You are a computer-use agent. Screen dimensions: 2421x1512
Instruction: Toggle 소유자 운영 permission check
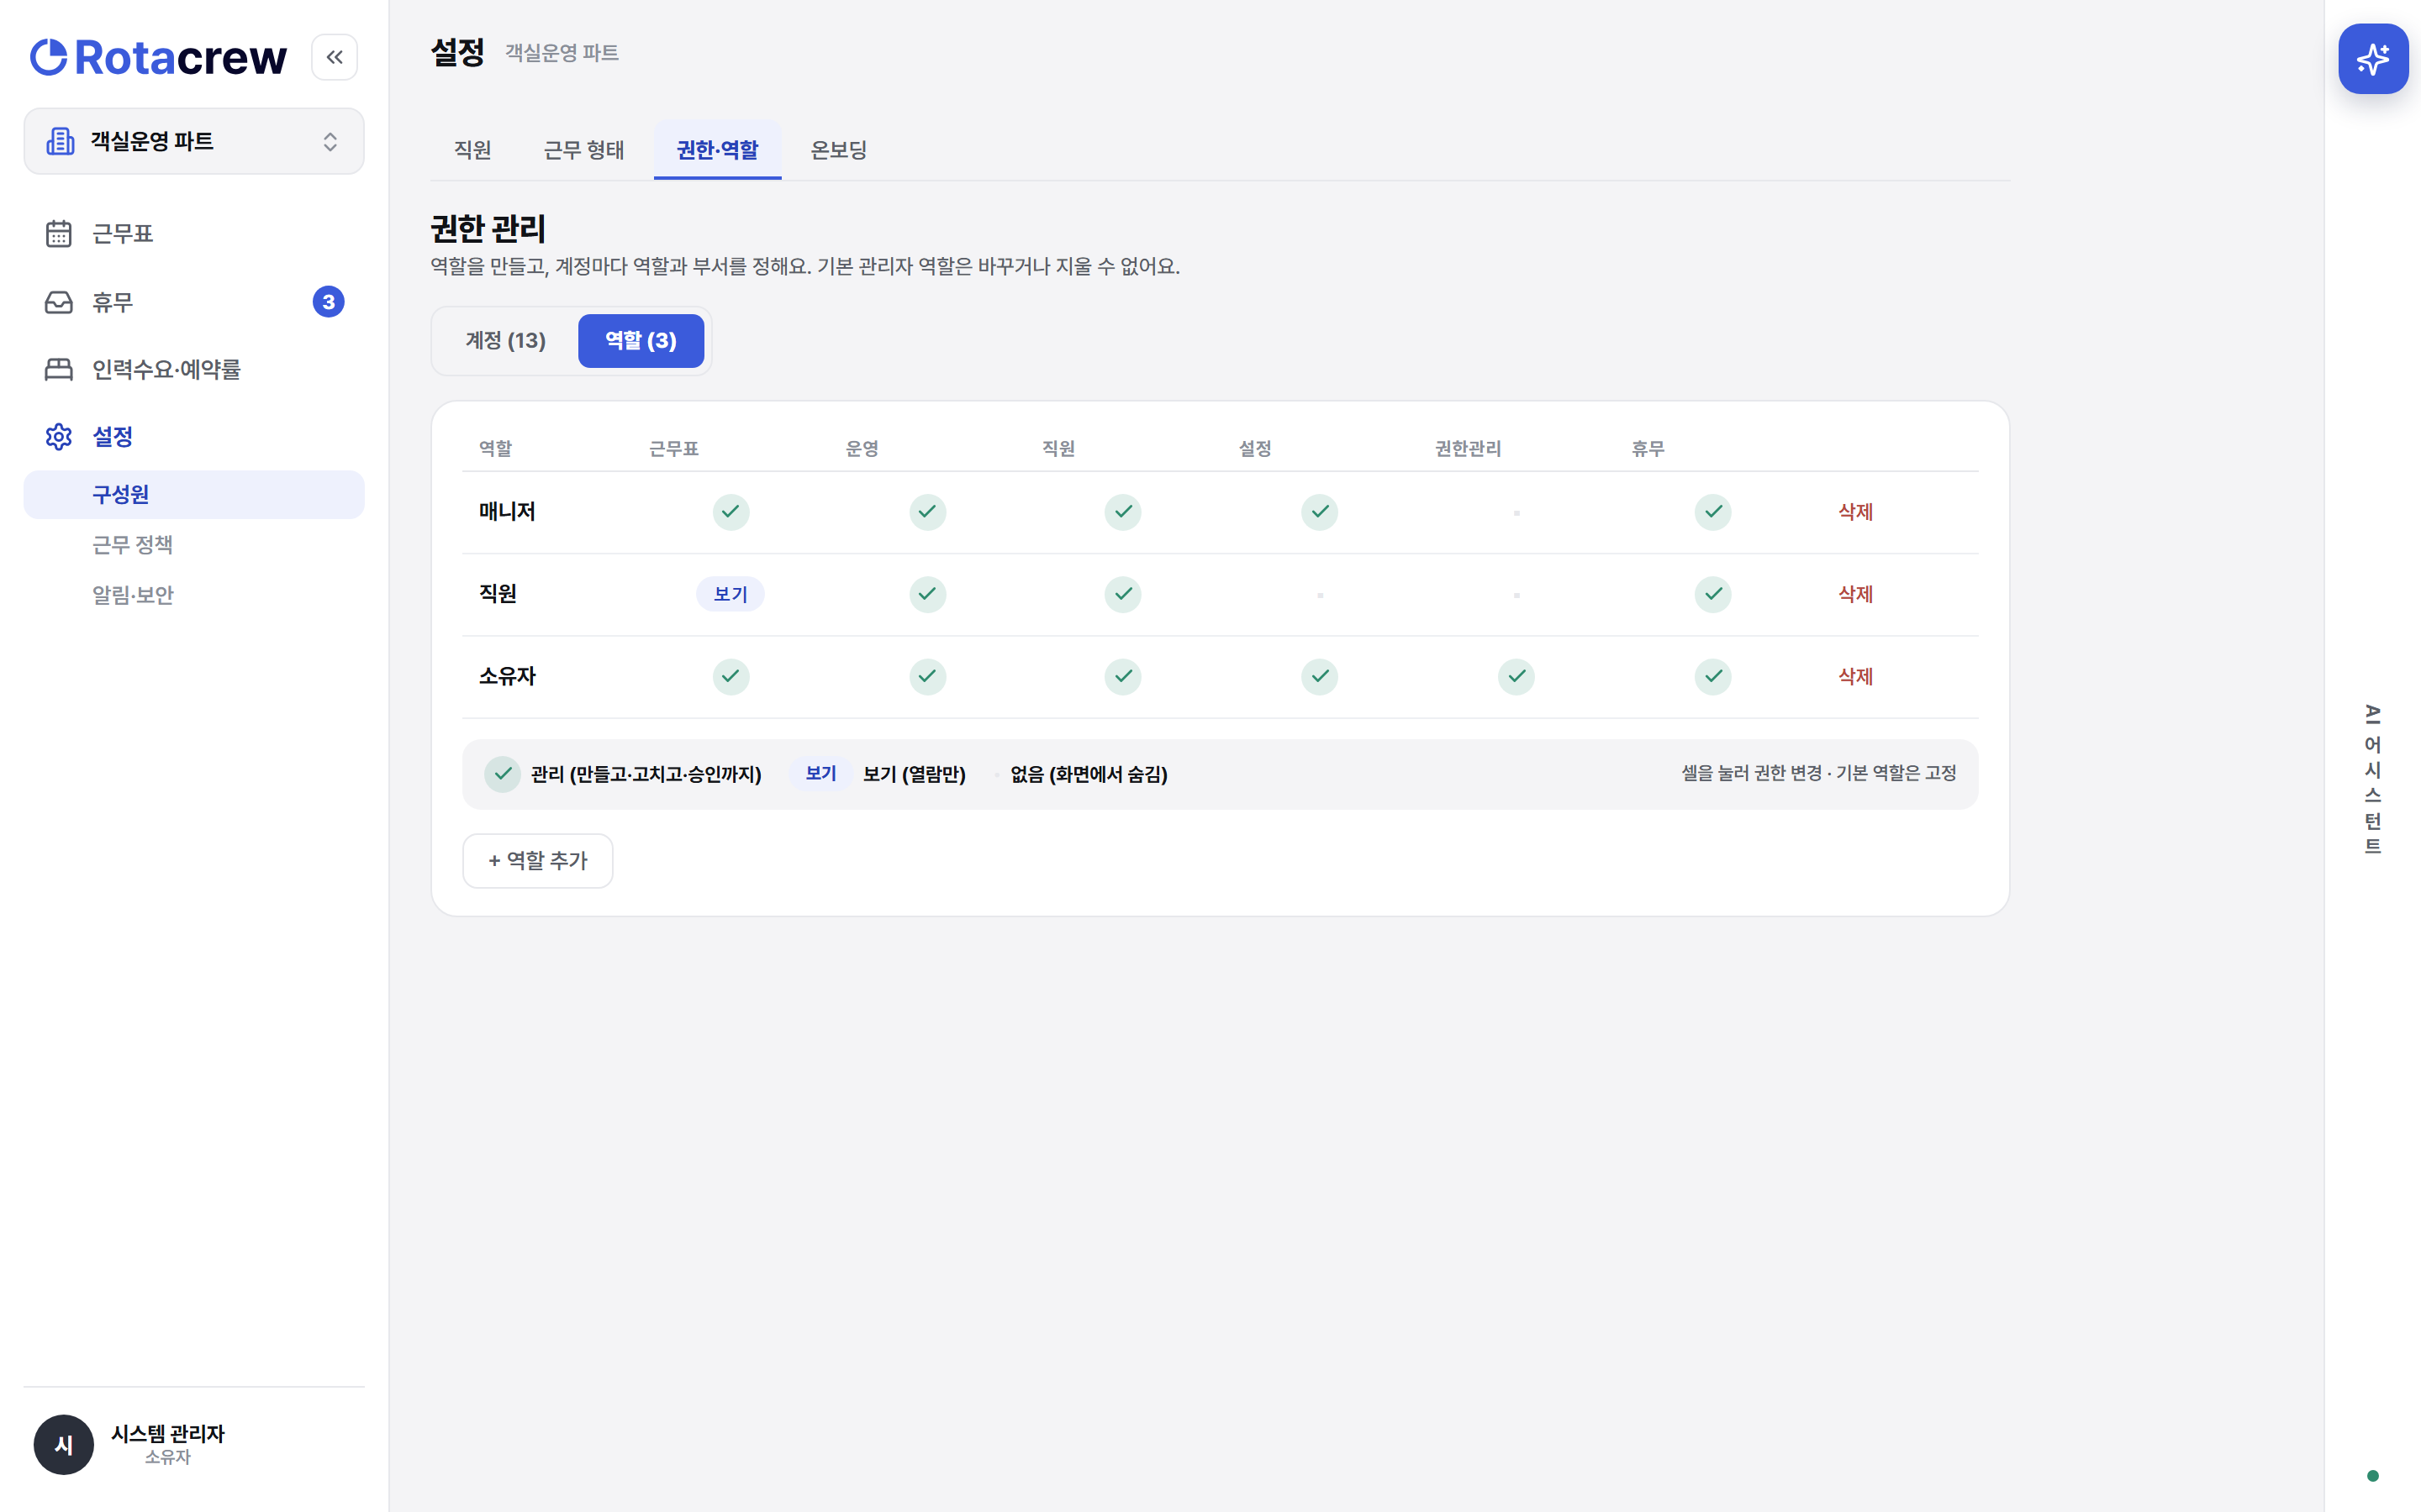click(x=927, y=676)
